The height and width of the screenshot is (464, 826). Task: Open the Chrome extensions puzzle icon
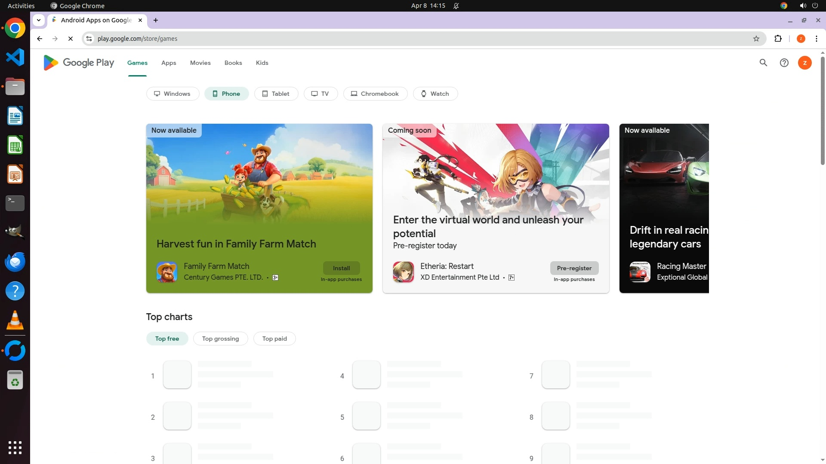tap(778, 39)
